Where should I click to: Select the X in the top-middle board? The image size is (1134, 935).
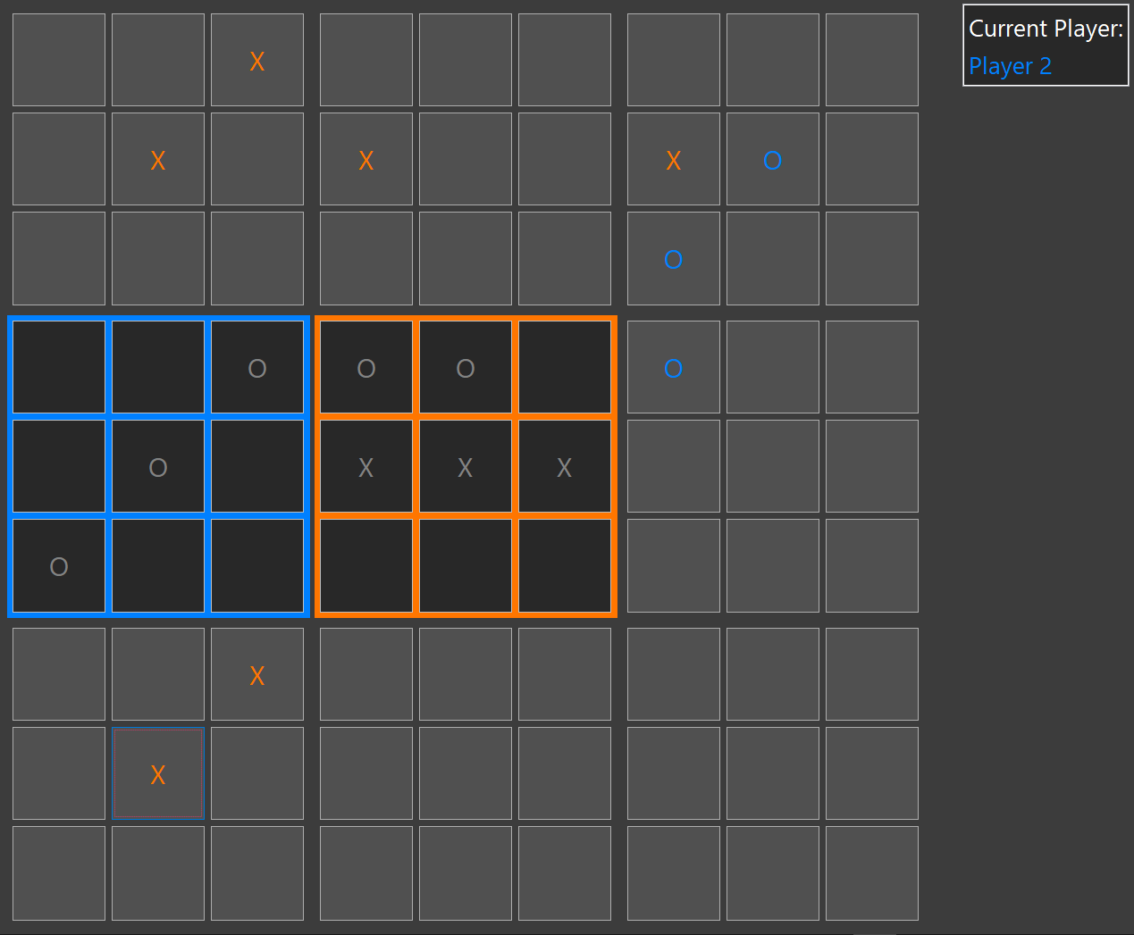366,160
